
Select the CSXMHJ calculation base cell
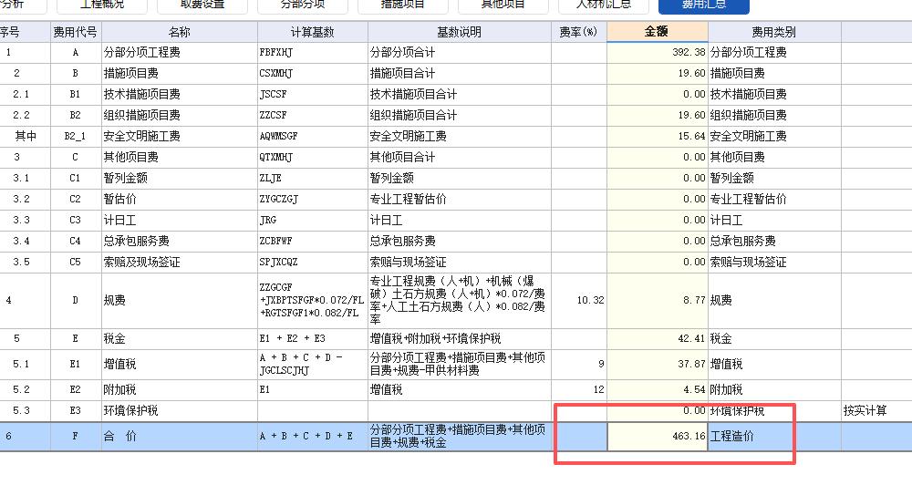(x=312, y=73)
